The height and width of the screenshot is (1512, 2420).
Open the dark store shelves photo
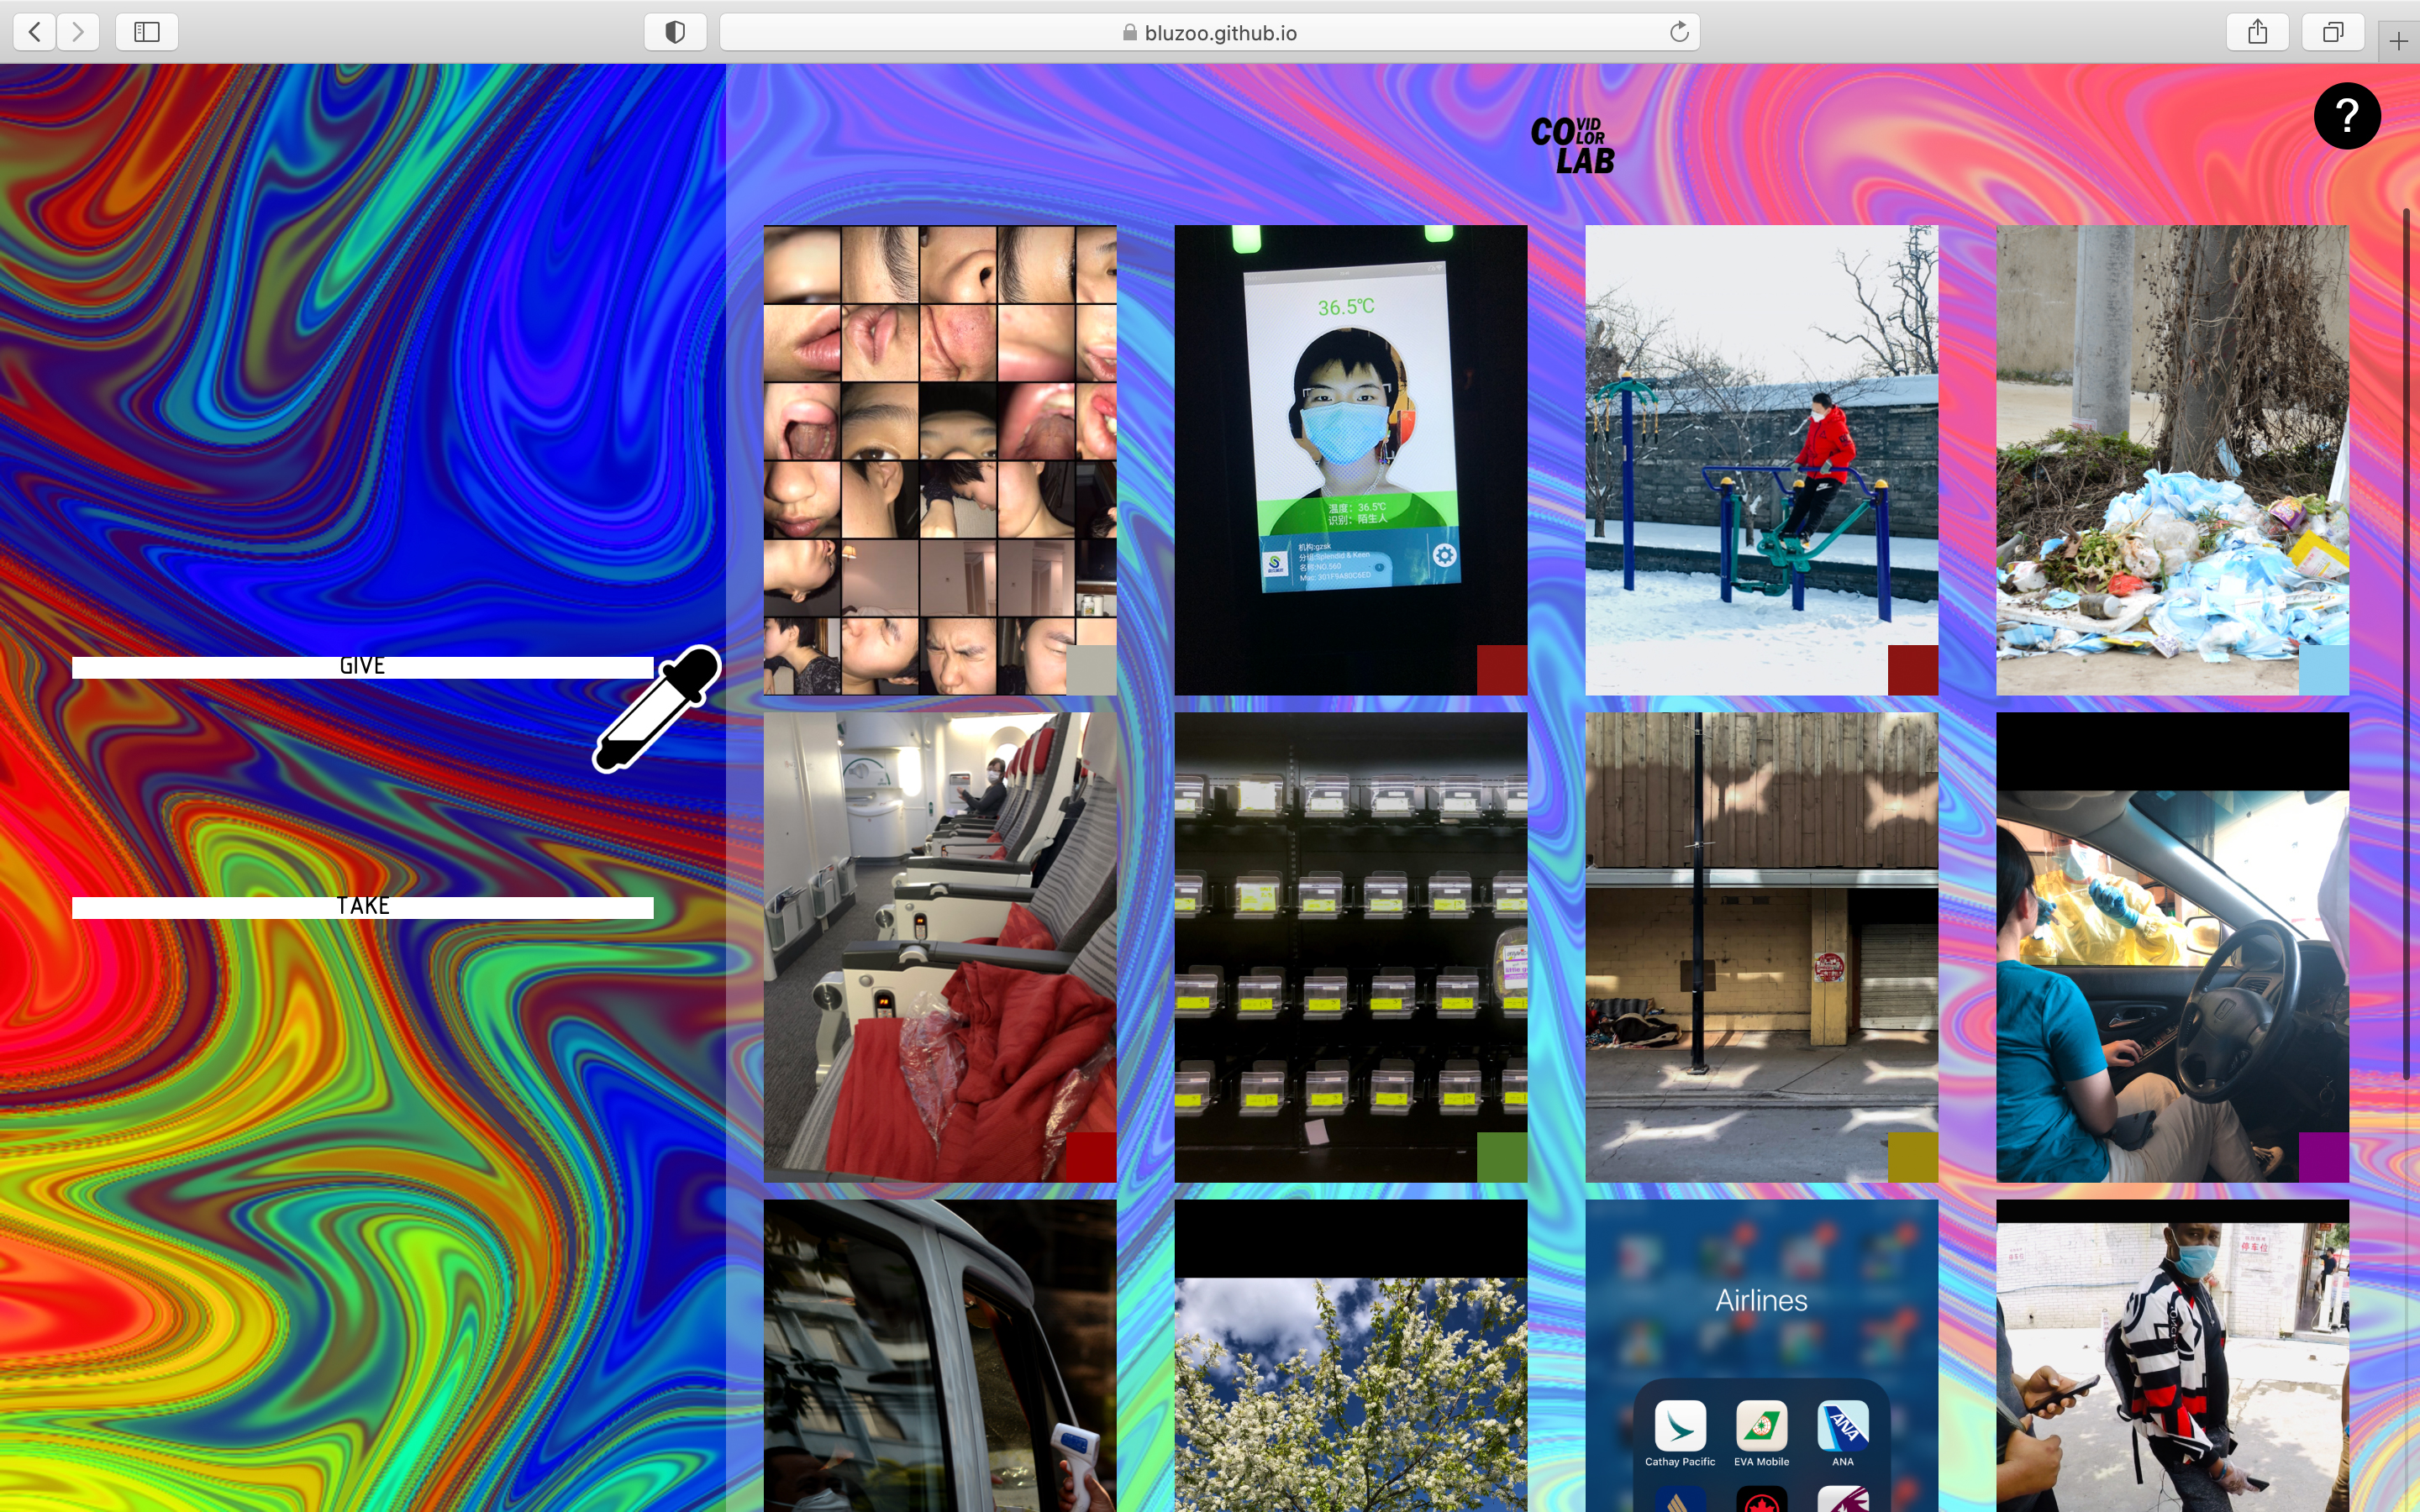pos(1351,947)
